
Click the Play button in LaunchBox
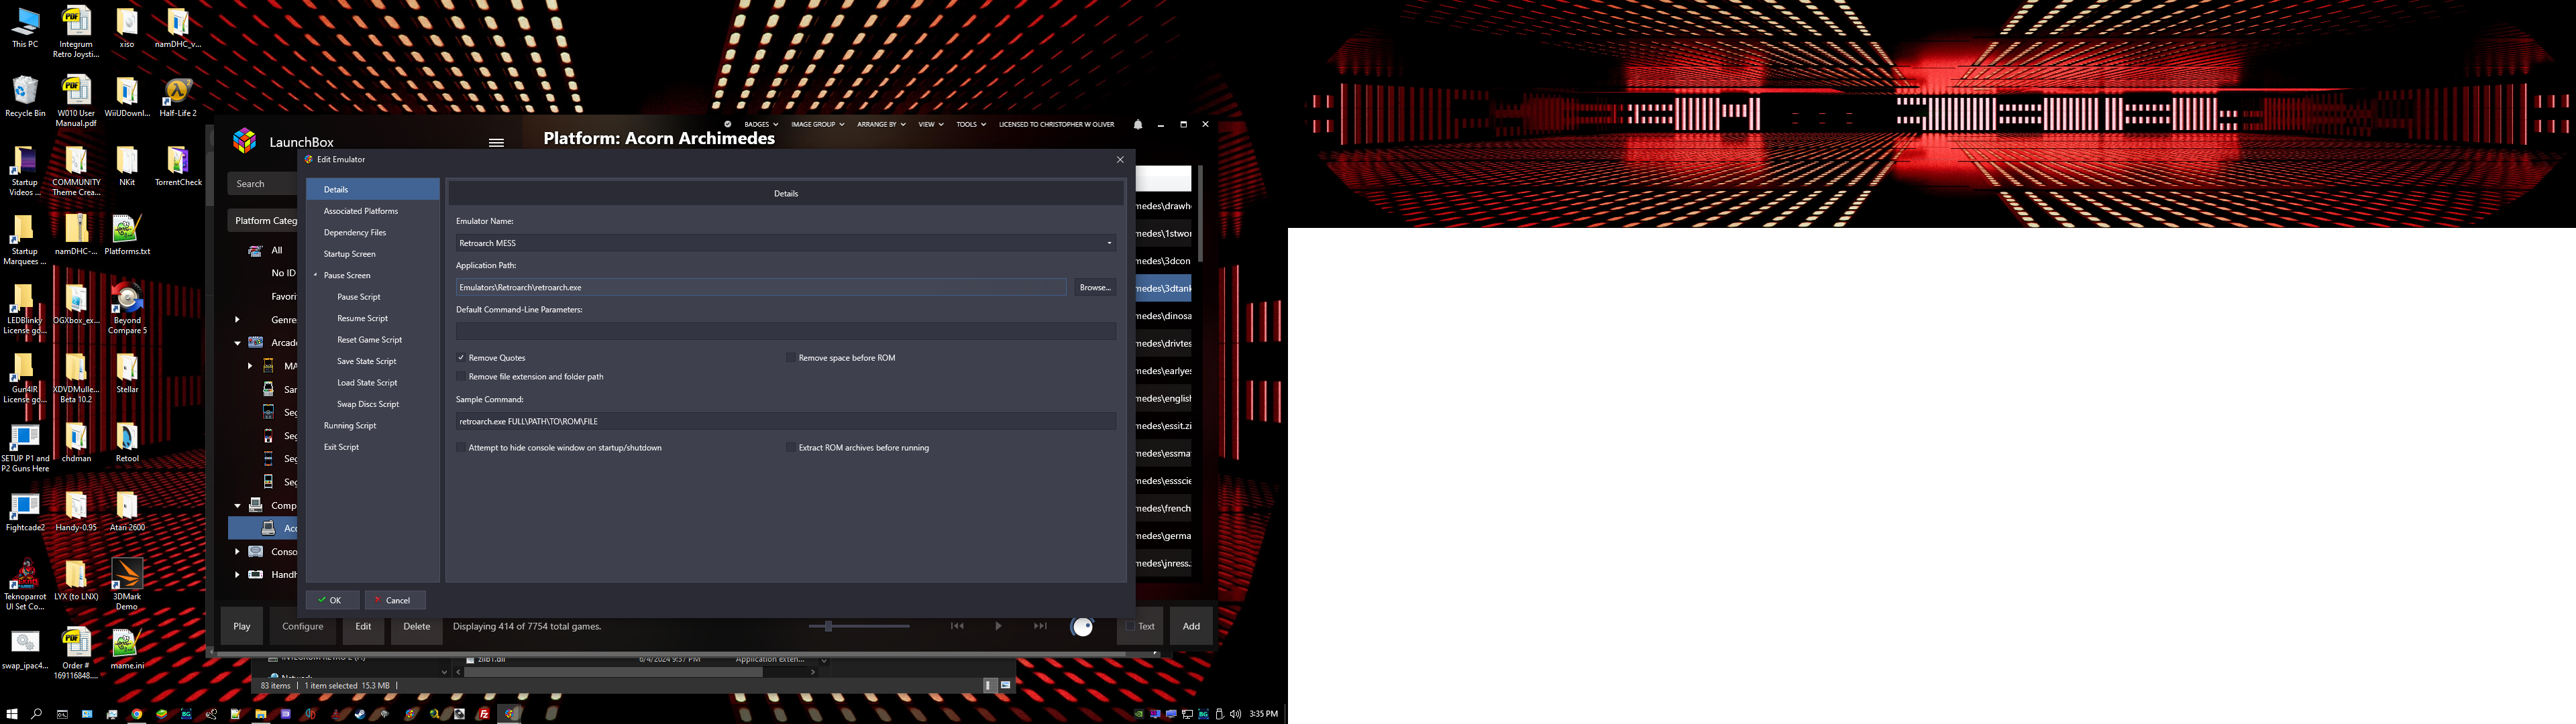[x=242, y=626]
